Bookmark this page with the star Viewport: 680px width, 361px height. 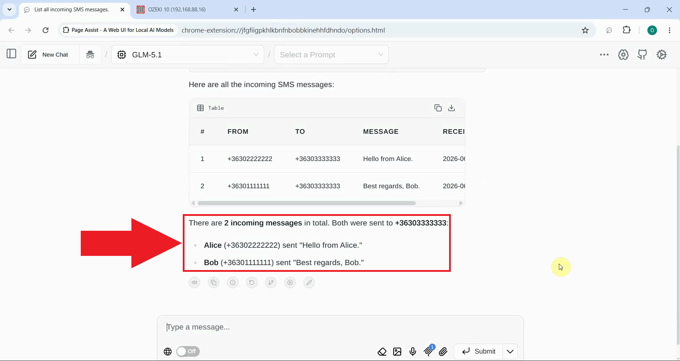(585, 30)
